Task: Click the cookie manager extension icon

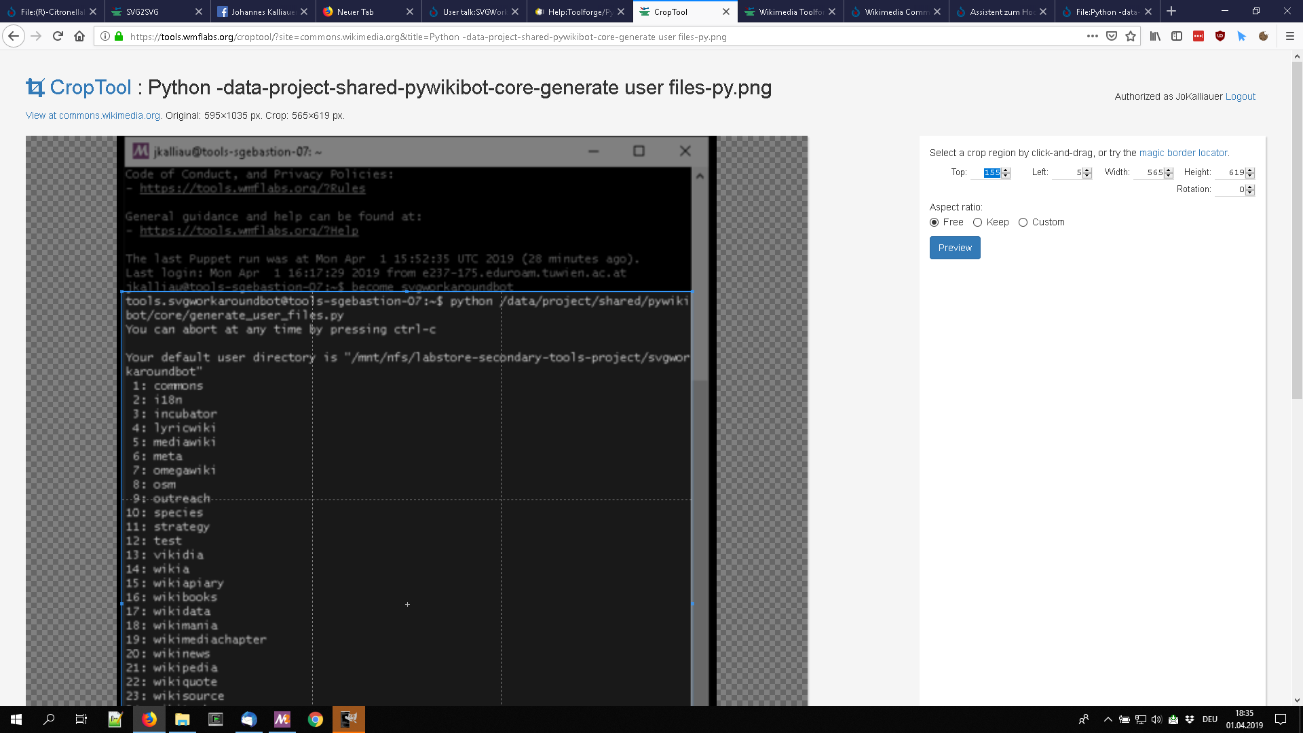Action: click(1264, 37)
